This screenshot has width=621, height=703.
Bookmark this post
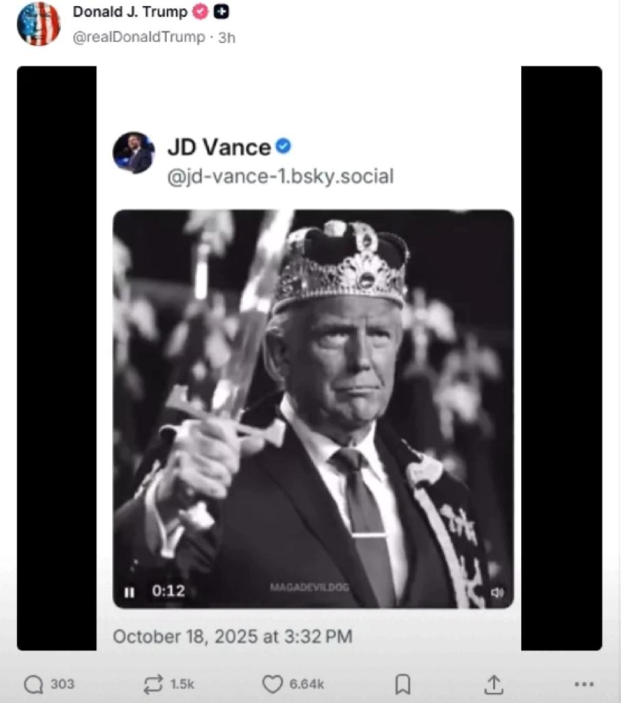pos(403,684)
